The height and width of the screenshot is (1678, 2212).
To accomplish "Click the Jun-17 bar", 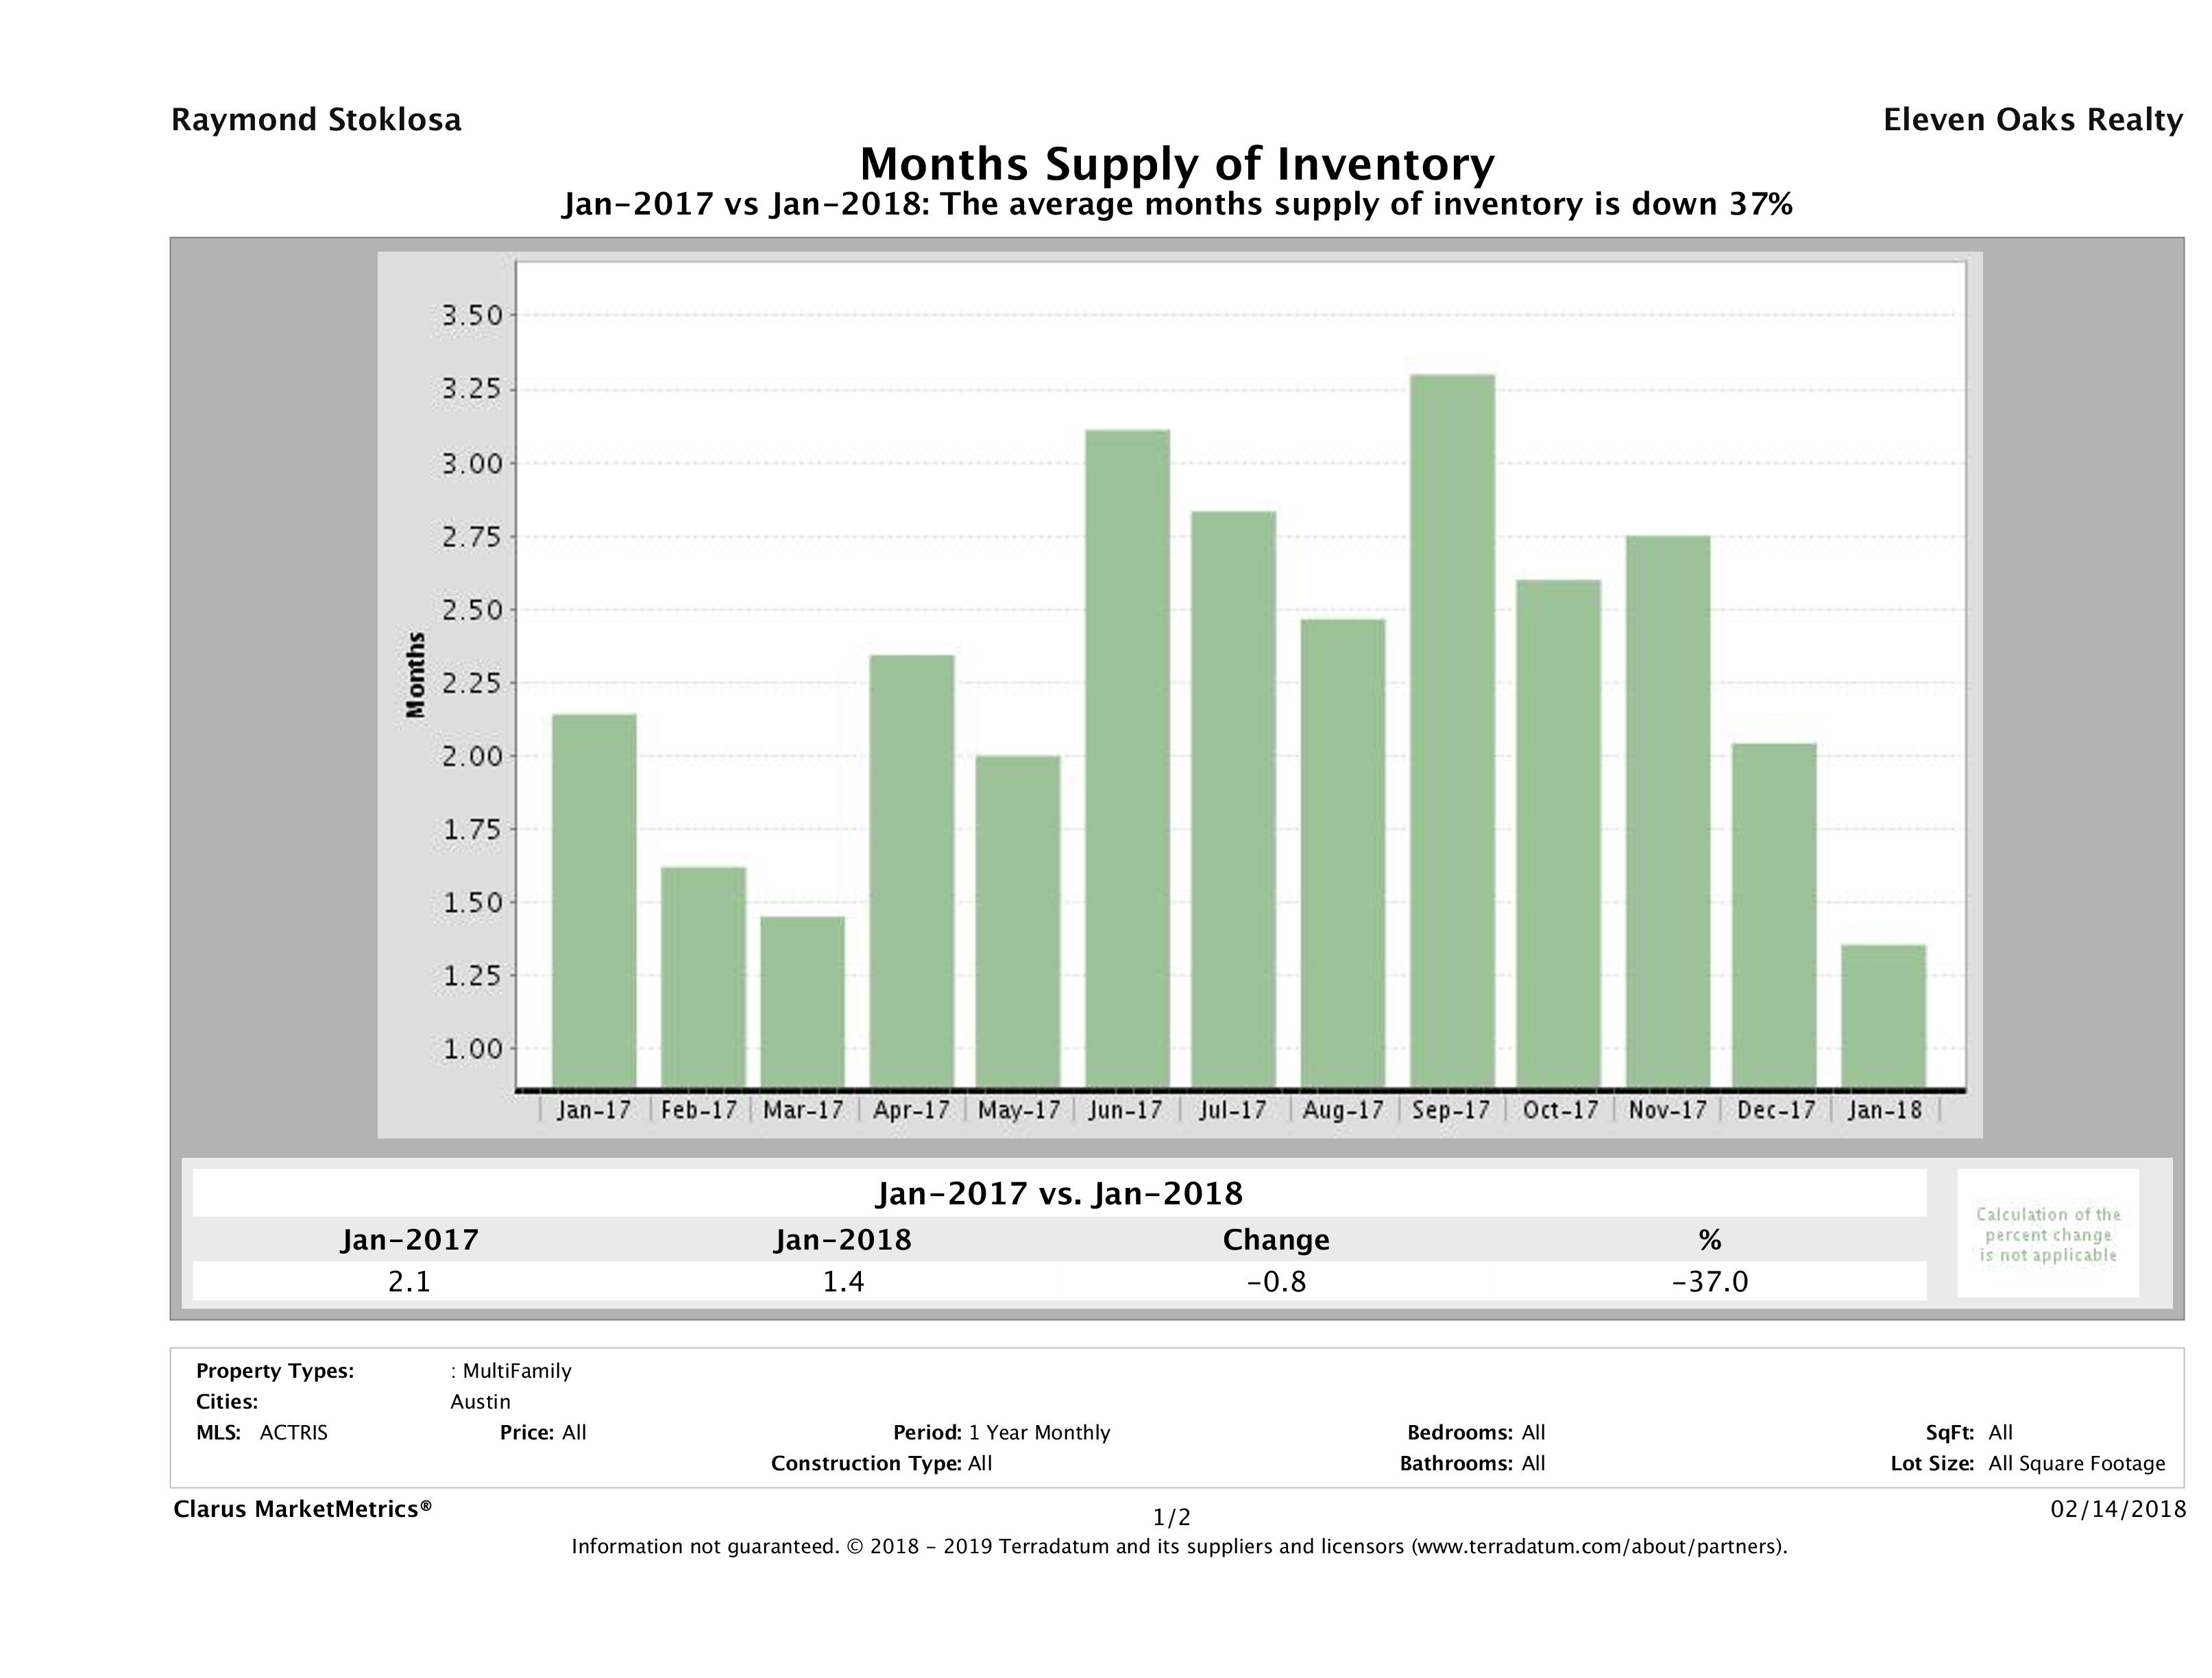I will tap(1127, 758).
